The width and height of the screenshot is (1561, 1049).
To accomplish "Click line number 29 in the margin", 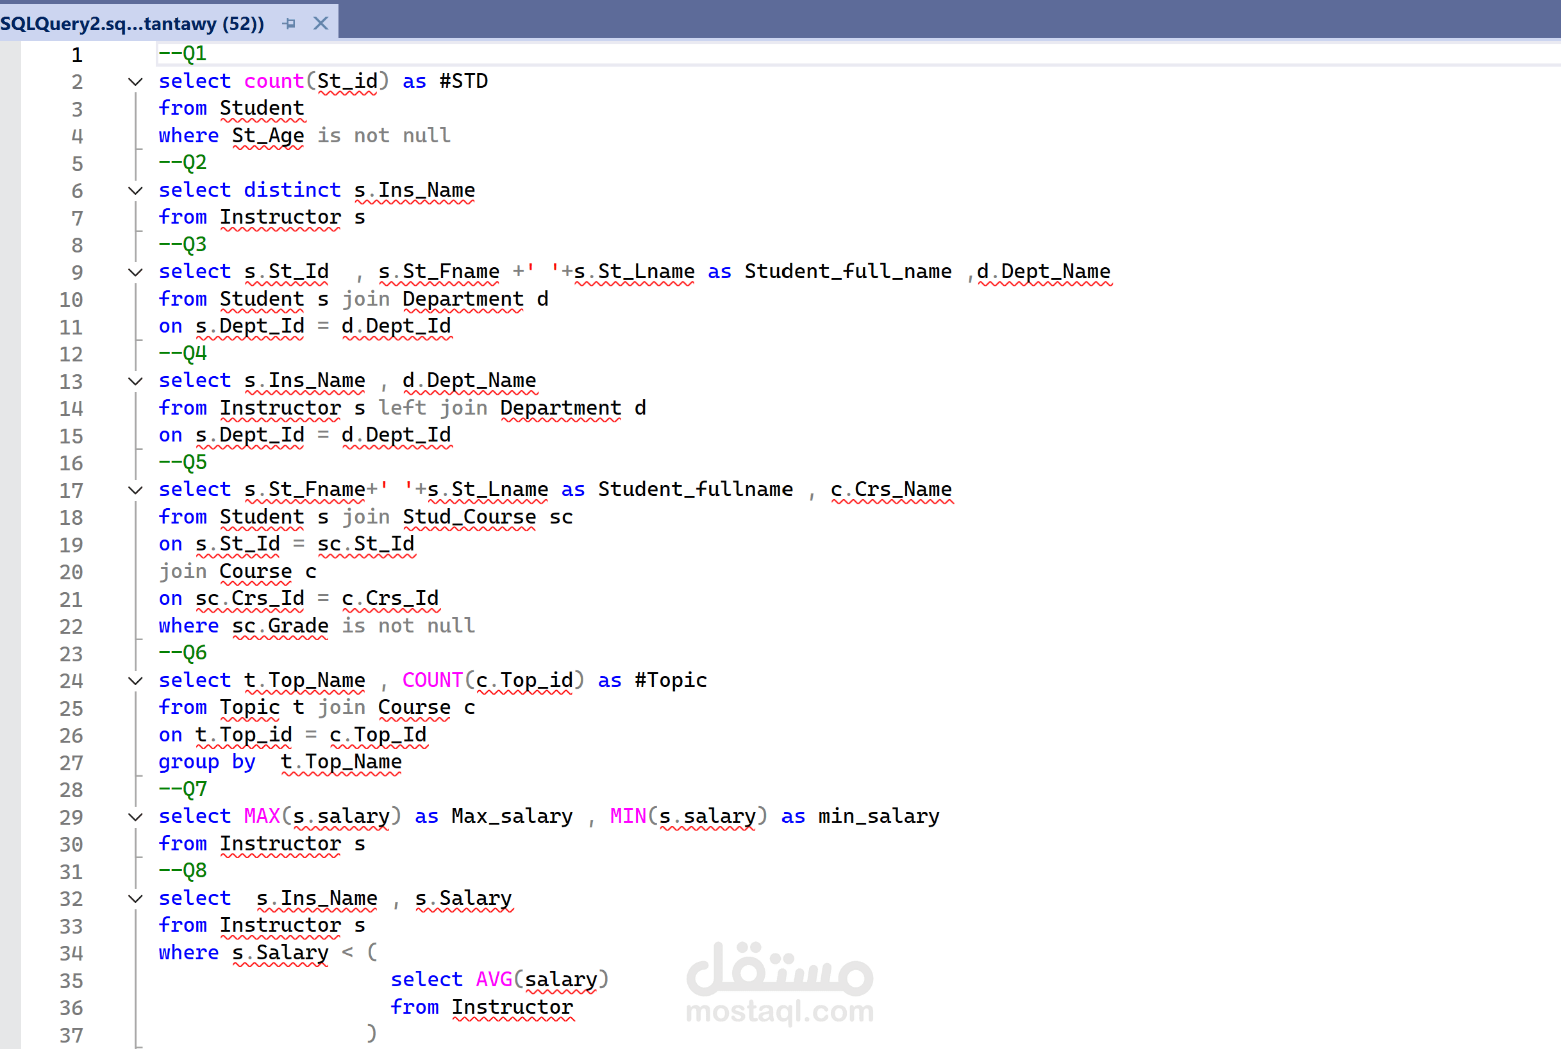I will 72,817.
